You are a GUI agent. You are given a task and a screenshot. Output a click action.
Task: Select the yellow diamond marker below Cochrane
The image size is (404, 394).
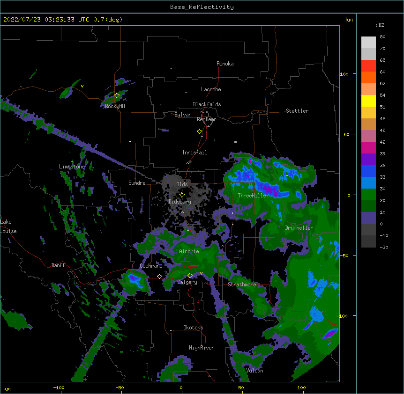pos(159,277)
